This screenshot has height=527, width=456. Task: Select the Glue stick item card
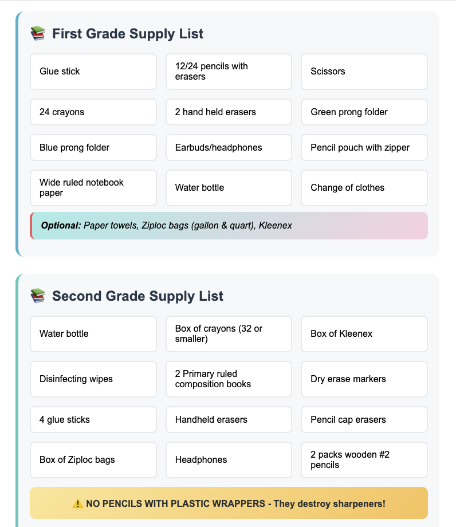pyautogui.click(x=93, y=72)
